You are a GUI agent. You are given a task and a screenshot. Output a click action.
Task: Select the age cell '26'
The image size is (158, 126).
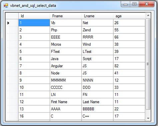129,23
